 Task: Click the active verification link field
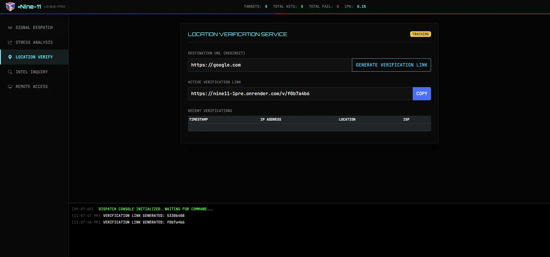tap(300, 94)
